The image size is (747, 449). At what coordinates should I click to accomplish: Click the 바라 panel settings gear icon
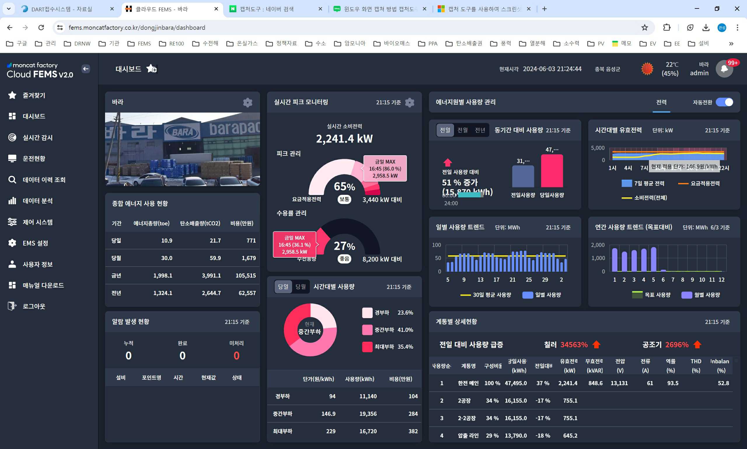[247, 103]
